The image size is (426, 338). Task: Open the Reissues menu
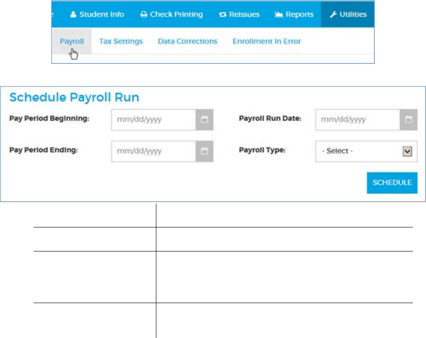[x=239, y=14]
